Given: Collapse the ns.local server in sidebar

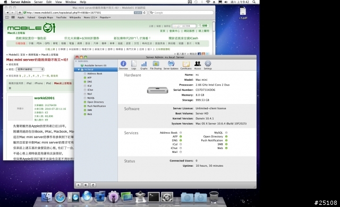Looking at the screenshot, I should click(x=79, y=70).
